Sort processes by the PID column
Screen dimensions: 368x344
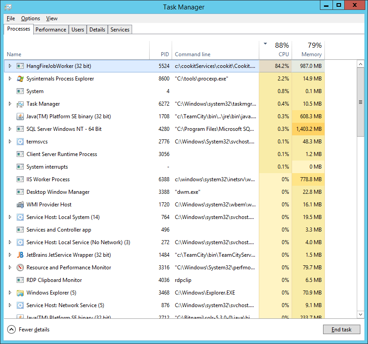(161, 50)
